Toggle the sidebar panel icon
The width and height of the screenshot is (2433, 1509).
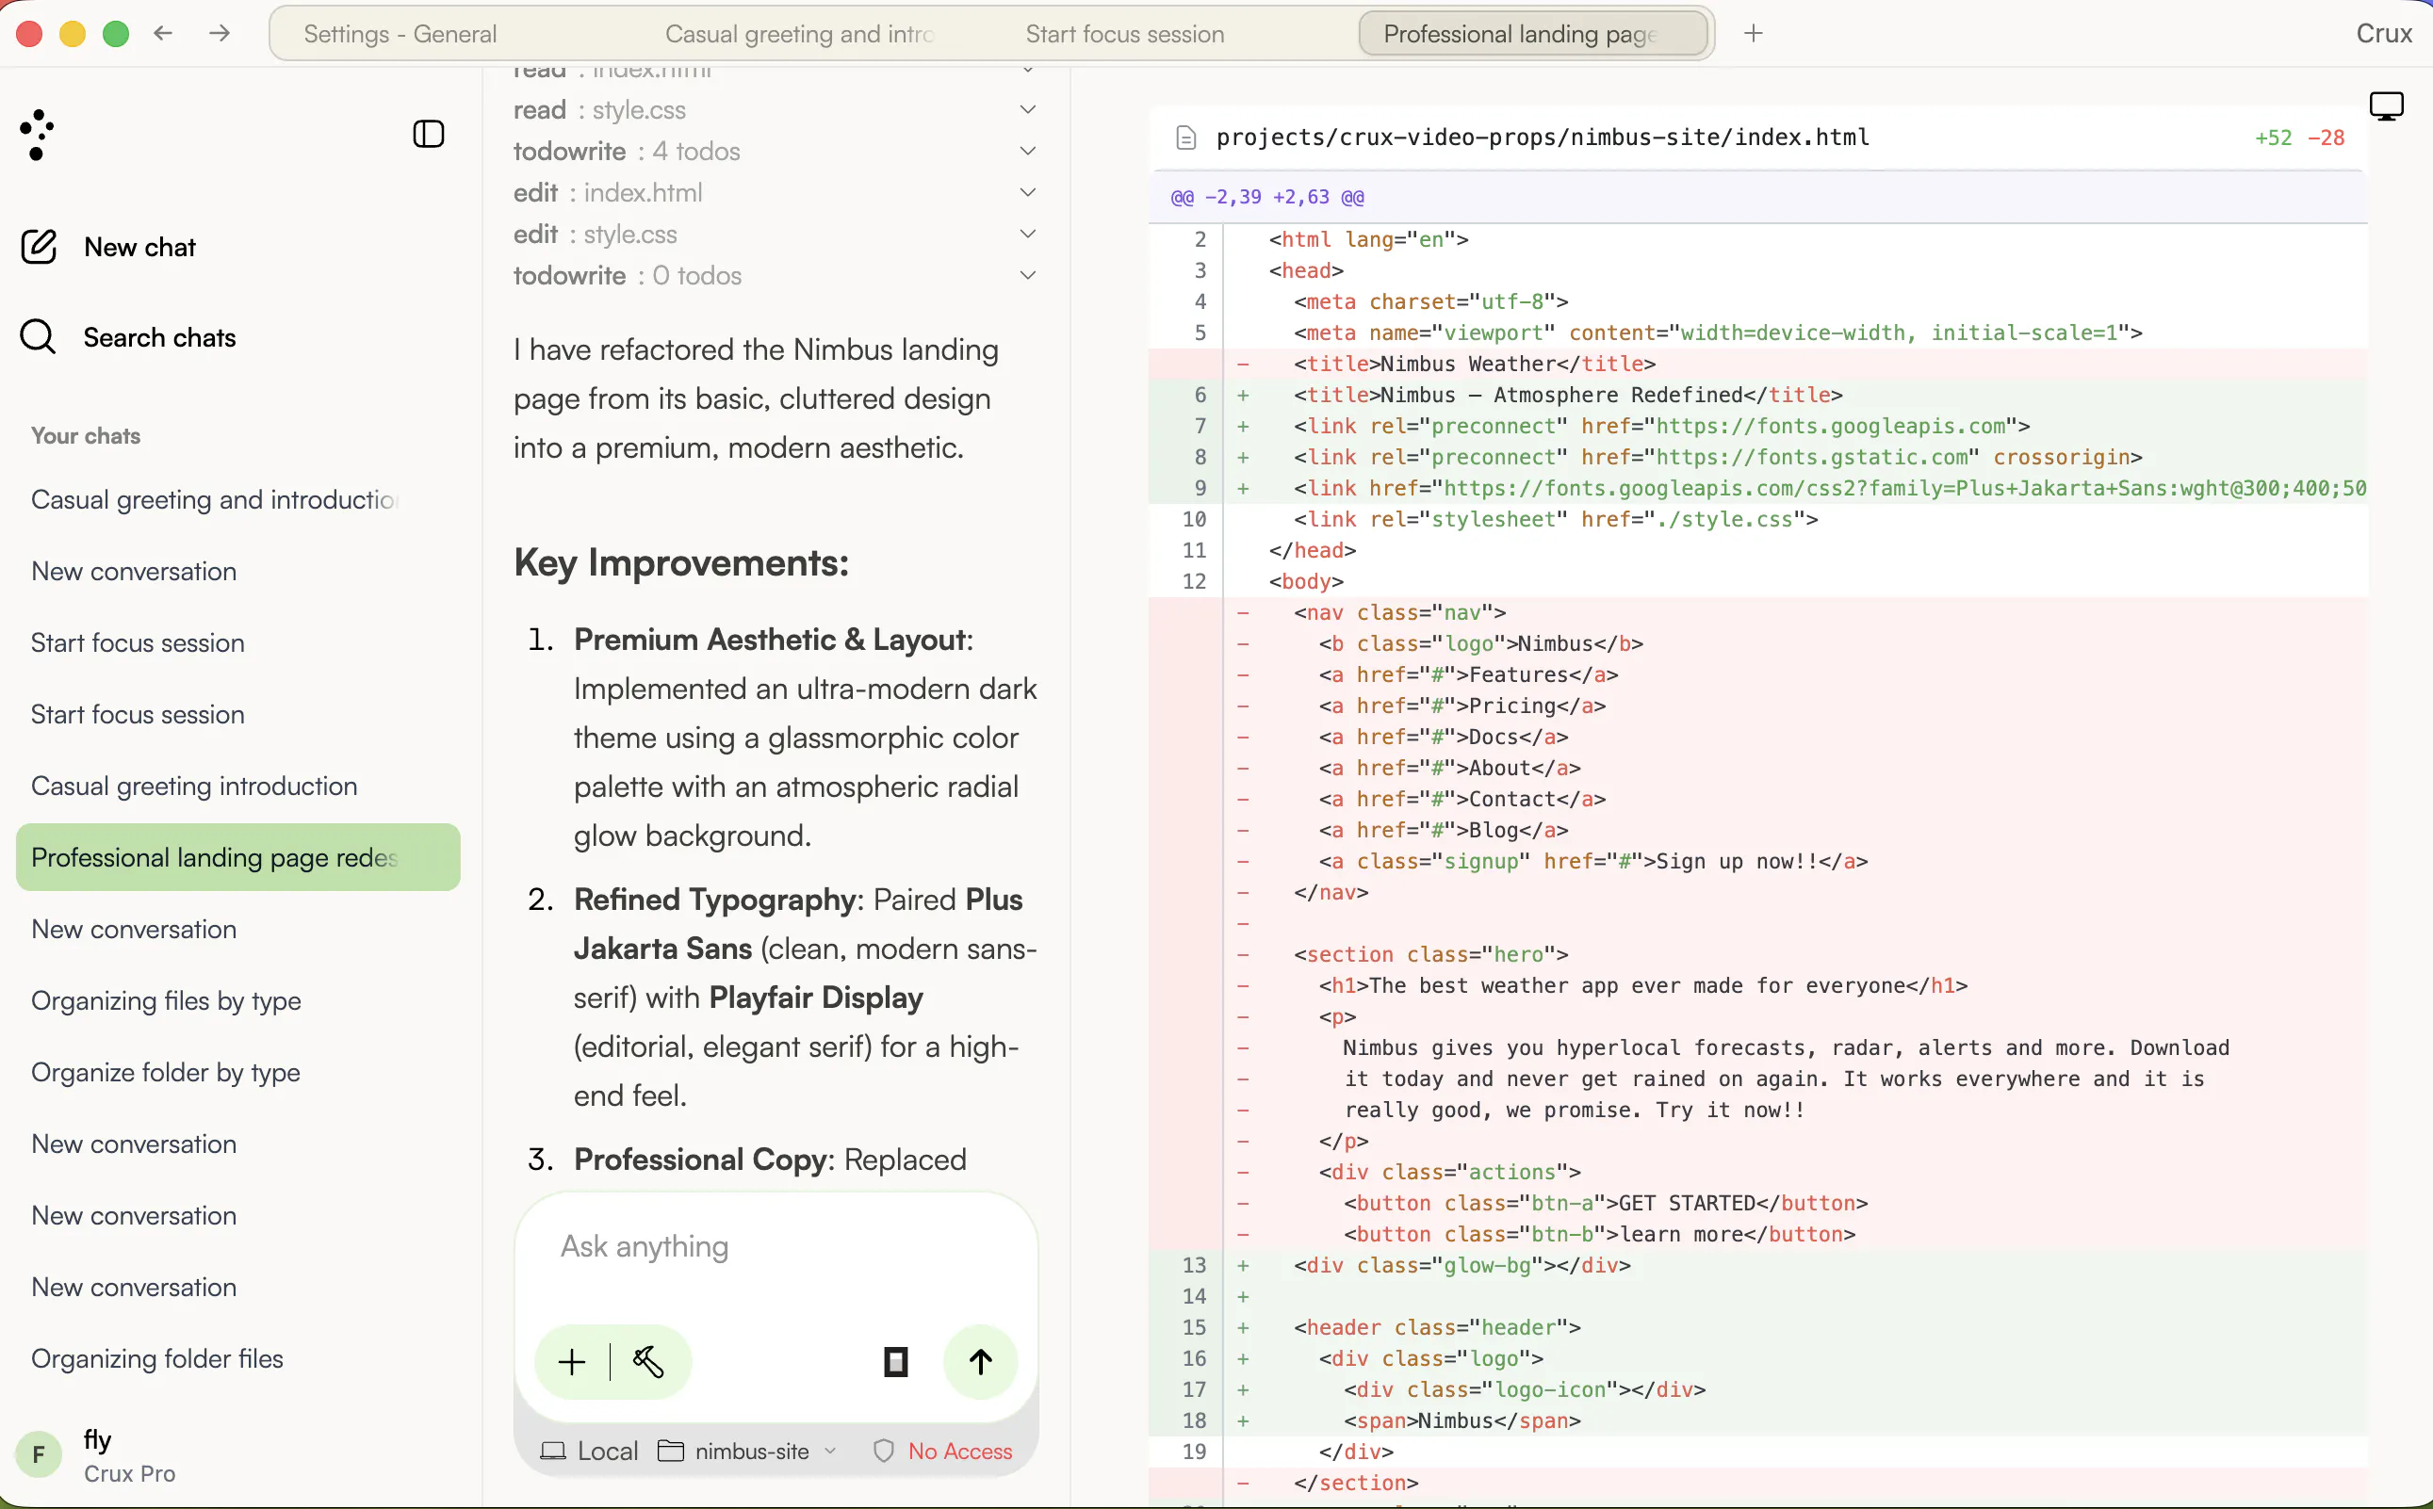429,134
